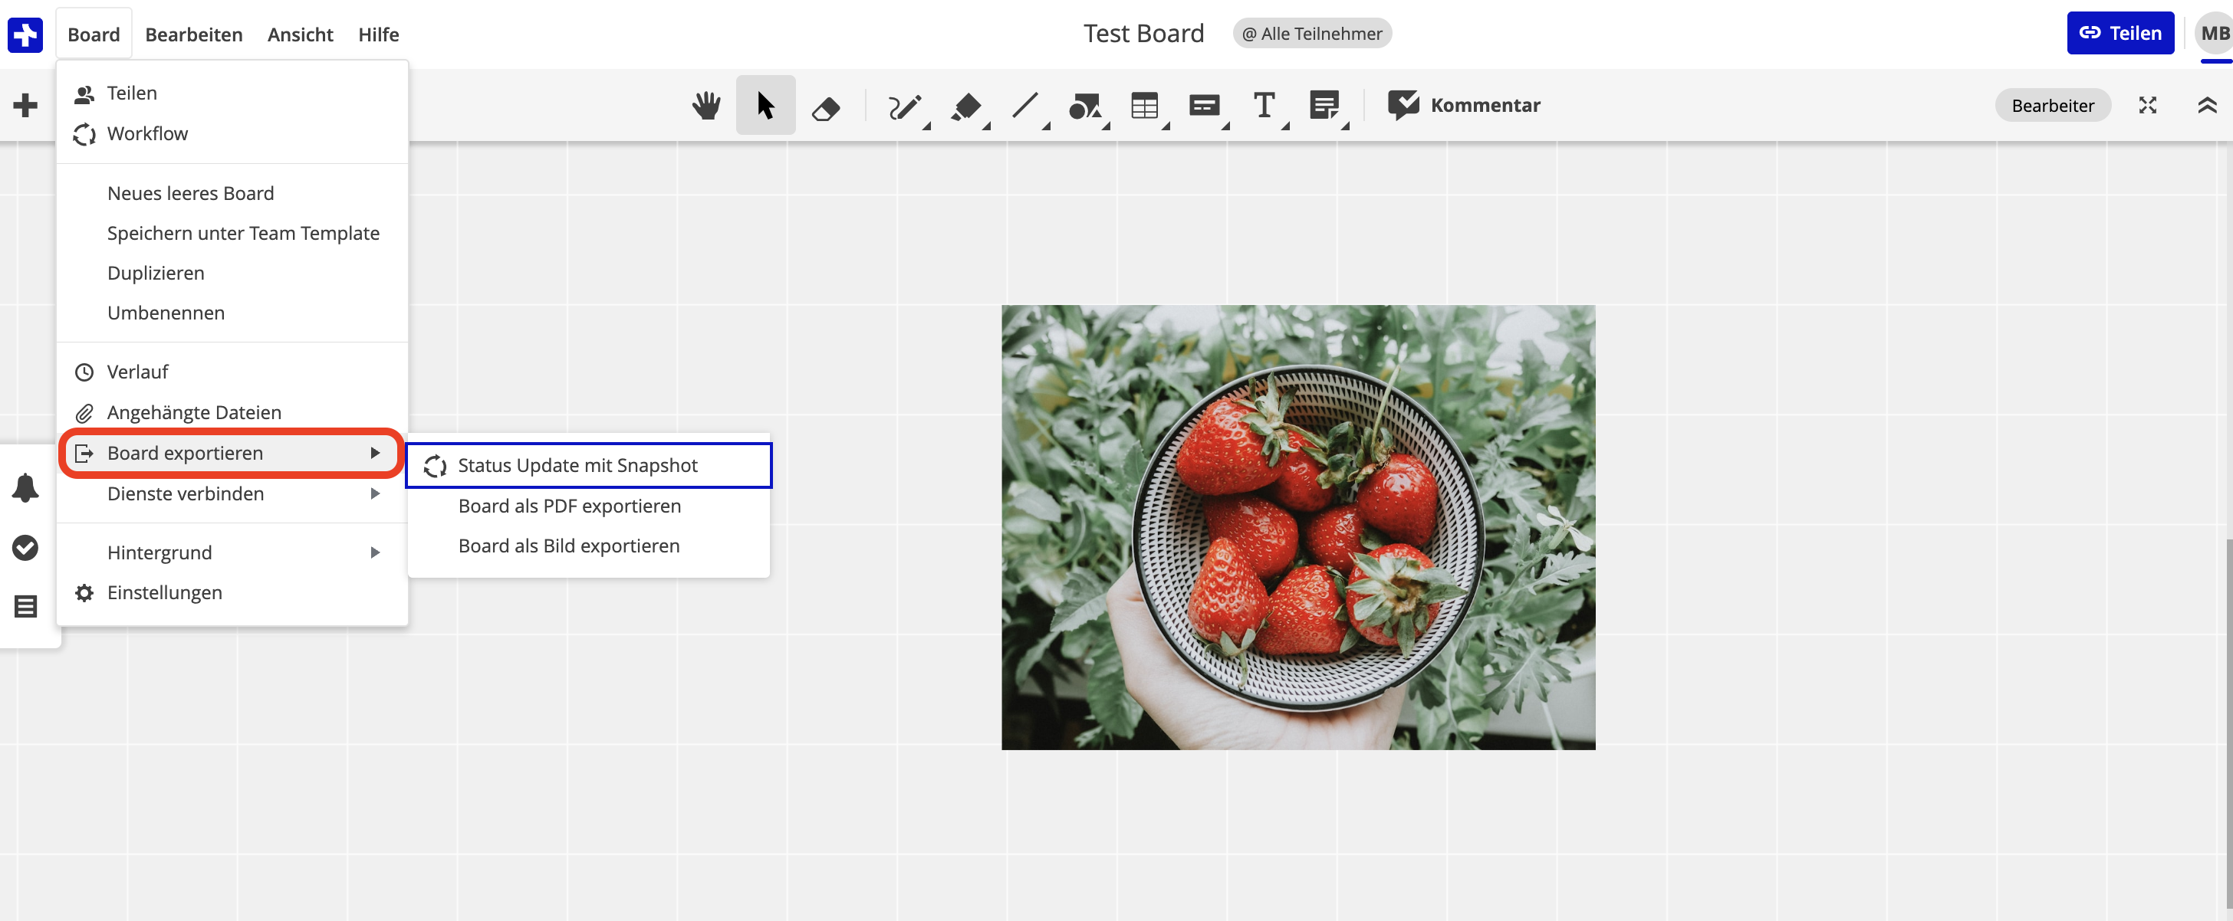This screenshot has width=2233, height=921.
Task: Toggle fullscreen mode icon
Action: 2147,106
